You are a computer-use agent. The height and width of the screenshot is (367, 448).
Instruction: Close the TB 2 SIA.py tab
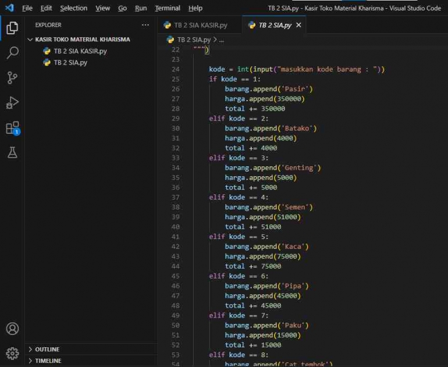tap(298, 25)
